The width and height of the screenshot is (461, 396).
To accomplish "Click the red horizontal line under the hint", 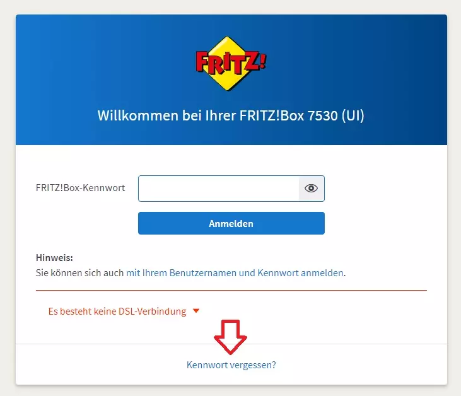I will (x=231, y=290).
